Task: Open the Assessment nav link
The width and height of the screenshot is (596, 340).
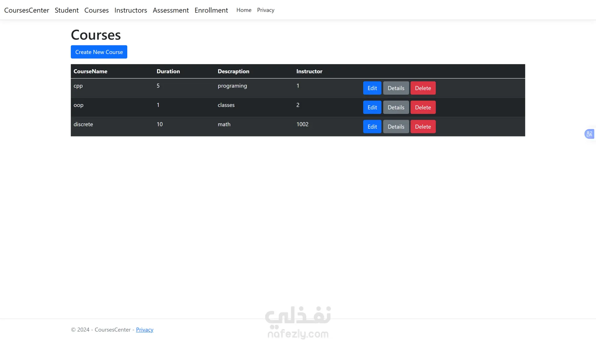Action: point(171,10)
